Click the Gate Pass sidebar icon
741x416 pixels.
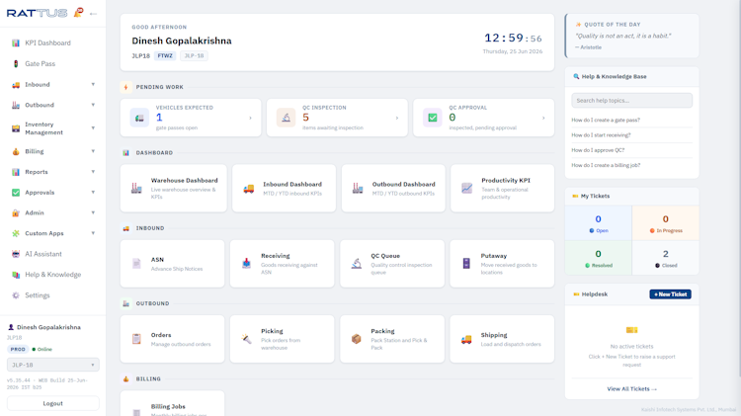click(16, 64)
